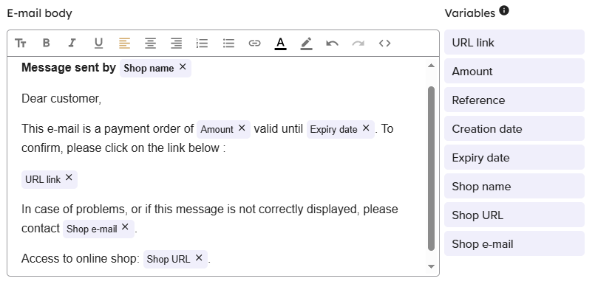Remove the Expiry date tag from body
Image resolution: width=595 pixels, height=284 pixels.
366,128
